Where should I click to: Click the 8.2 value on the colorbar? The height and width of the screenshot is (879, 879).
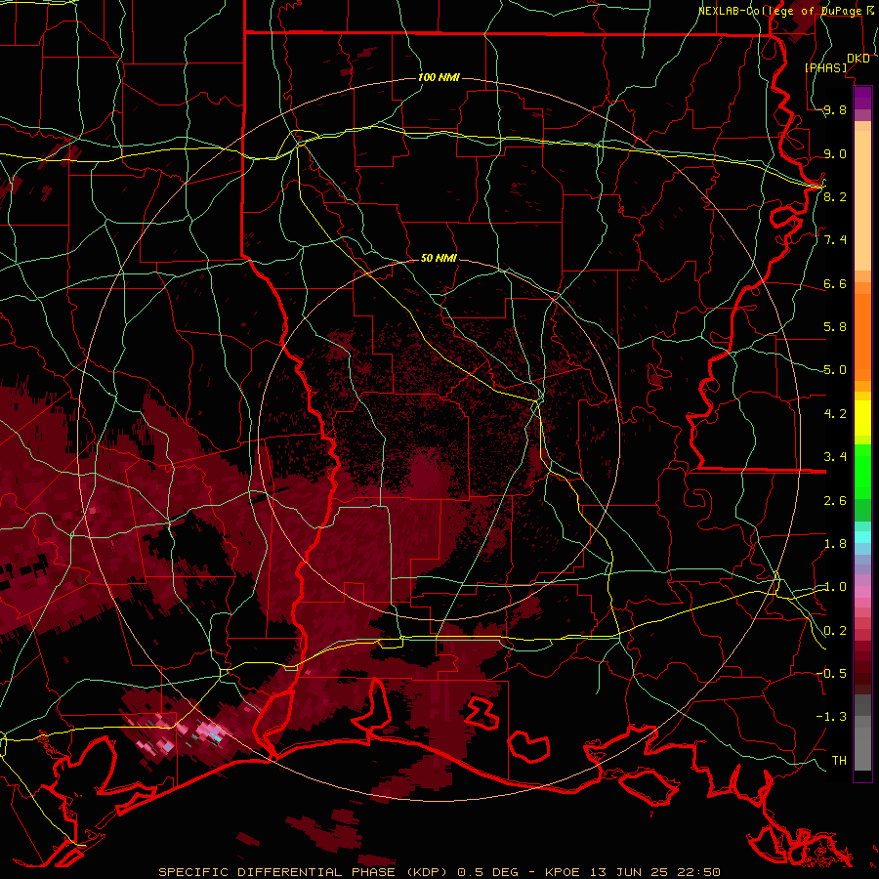click(835, 196)
